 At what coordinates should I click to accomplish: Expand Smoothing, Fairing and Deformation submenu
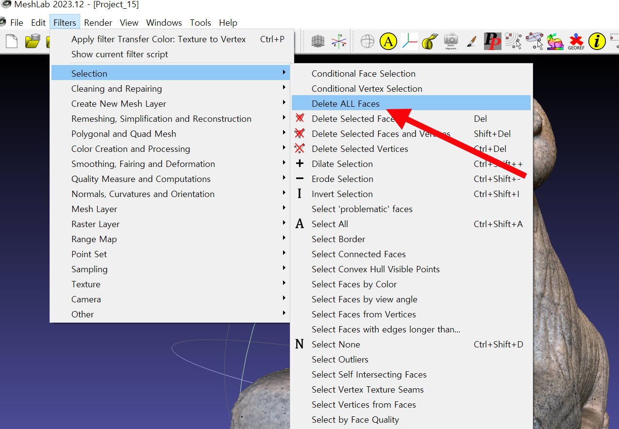[x=172, y=164]
